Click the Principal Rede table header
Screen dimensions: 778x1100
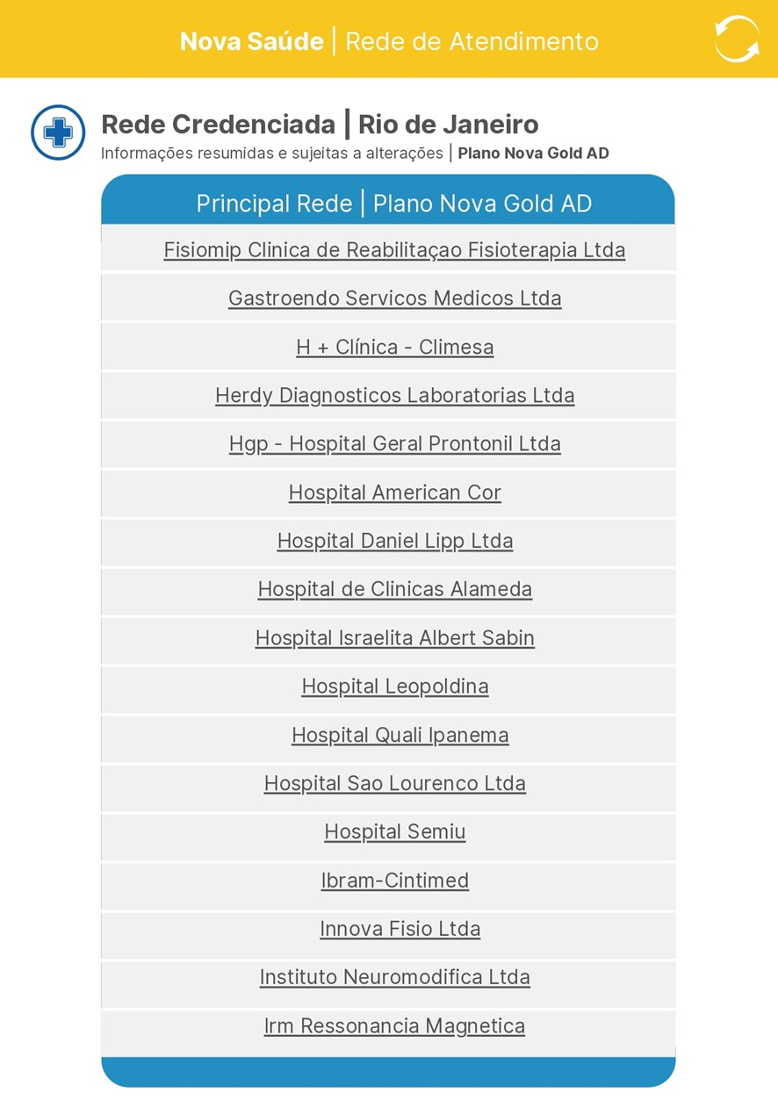pos(393,204)
